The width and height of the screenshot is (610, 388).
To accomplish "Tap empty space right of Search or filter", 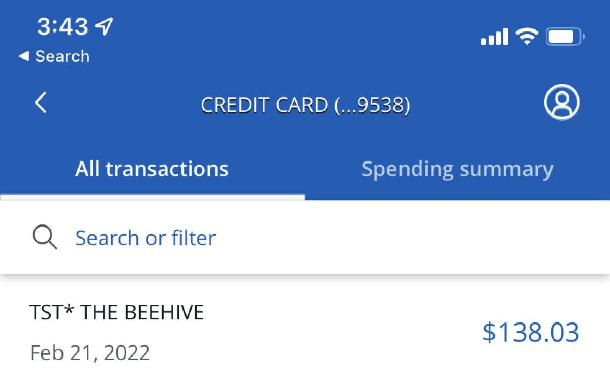I will coord(407,238).
